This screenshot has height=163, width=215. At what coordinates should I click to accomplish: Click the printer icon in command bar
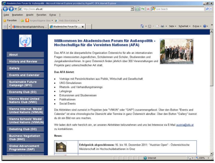coord(163,26)
